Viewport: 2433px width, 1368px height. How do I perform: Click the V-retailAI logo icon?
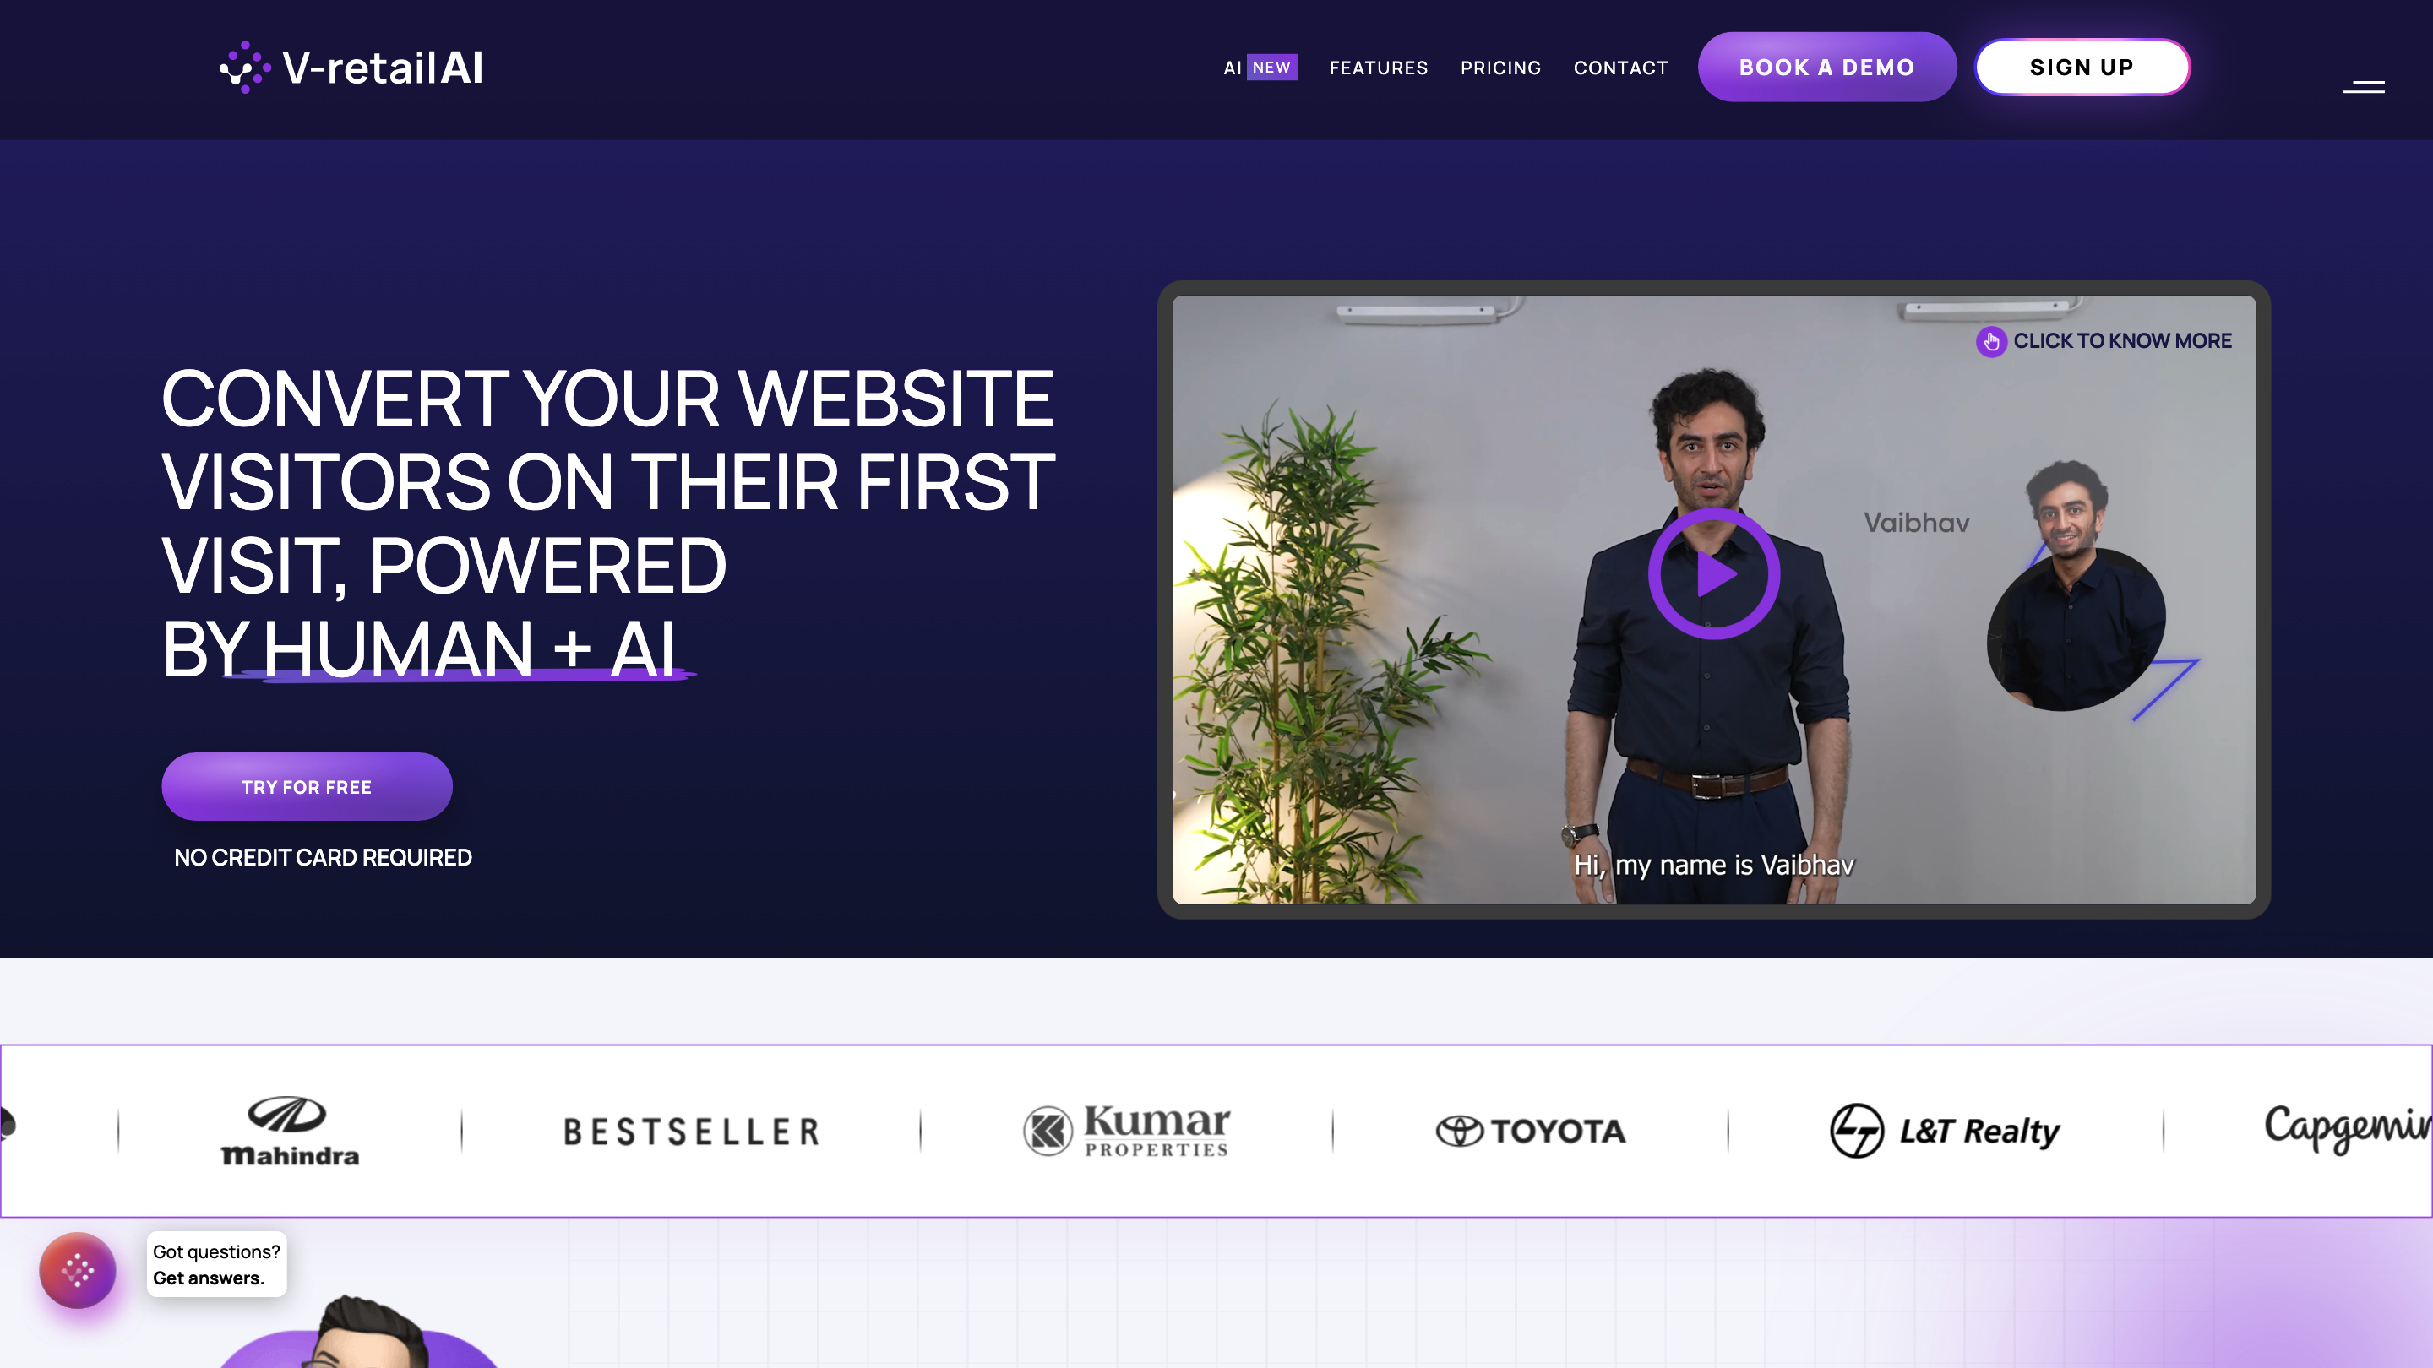(x=245, y=67)
